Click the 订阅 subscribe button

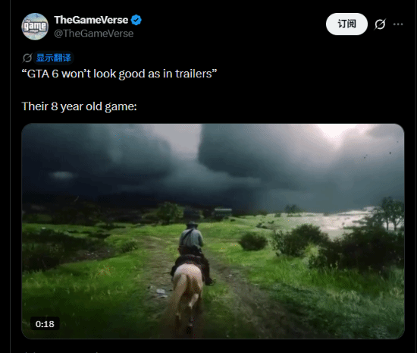pos(346,24)
